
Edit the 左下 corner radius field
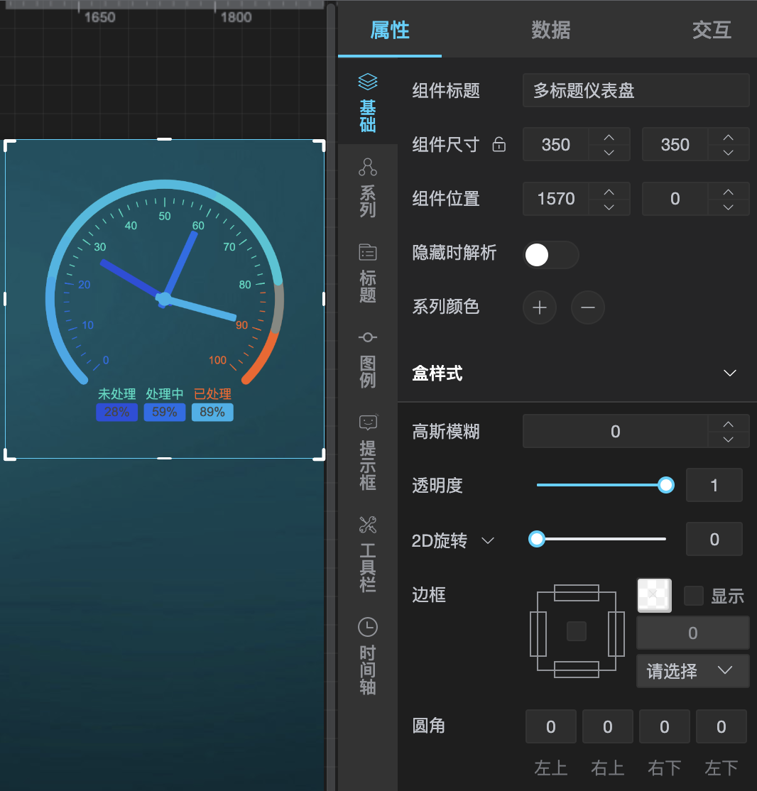coord(721,726)
